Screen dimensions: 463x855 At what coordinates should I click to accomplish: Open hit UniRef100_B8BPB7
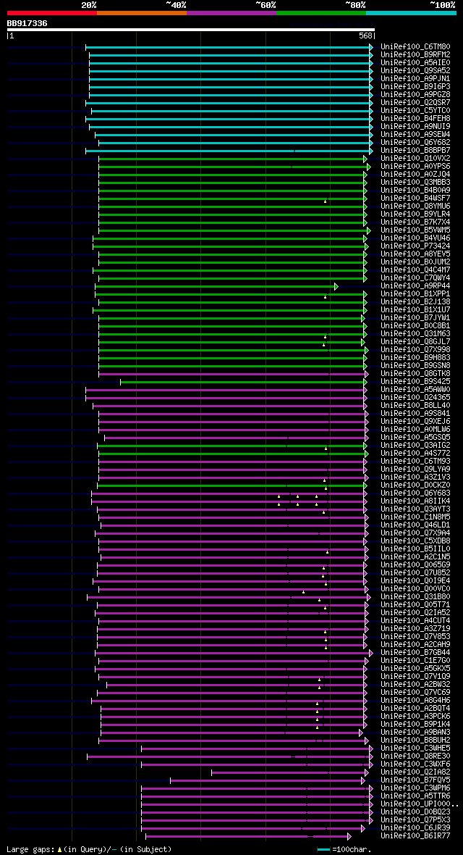click(x=415, y=150)
